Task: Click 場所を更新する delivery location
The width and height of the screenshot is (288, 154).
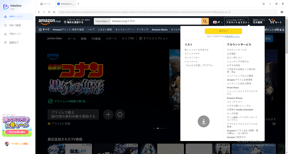Action: tap(77, 21)
